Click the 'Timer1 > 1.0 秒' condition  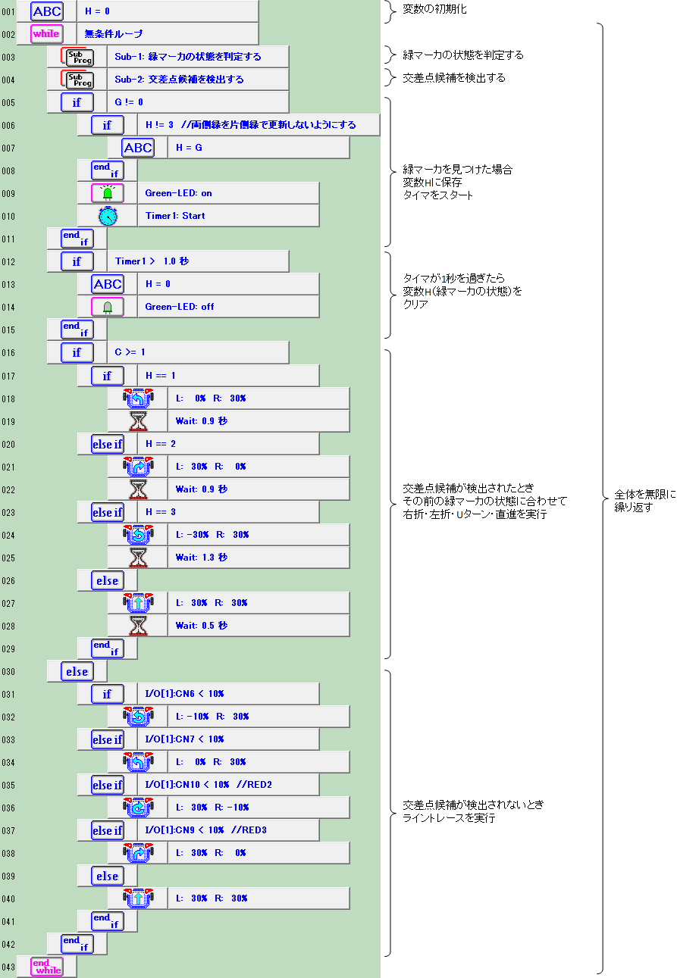[x=152, y=261]
